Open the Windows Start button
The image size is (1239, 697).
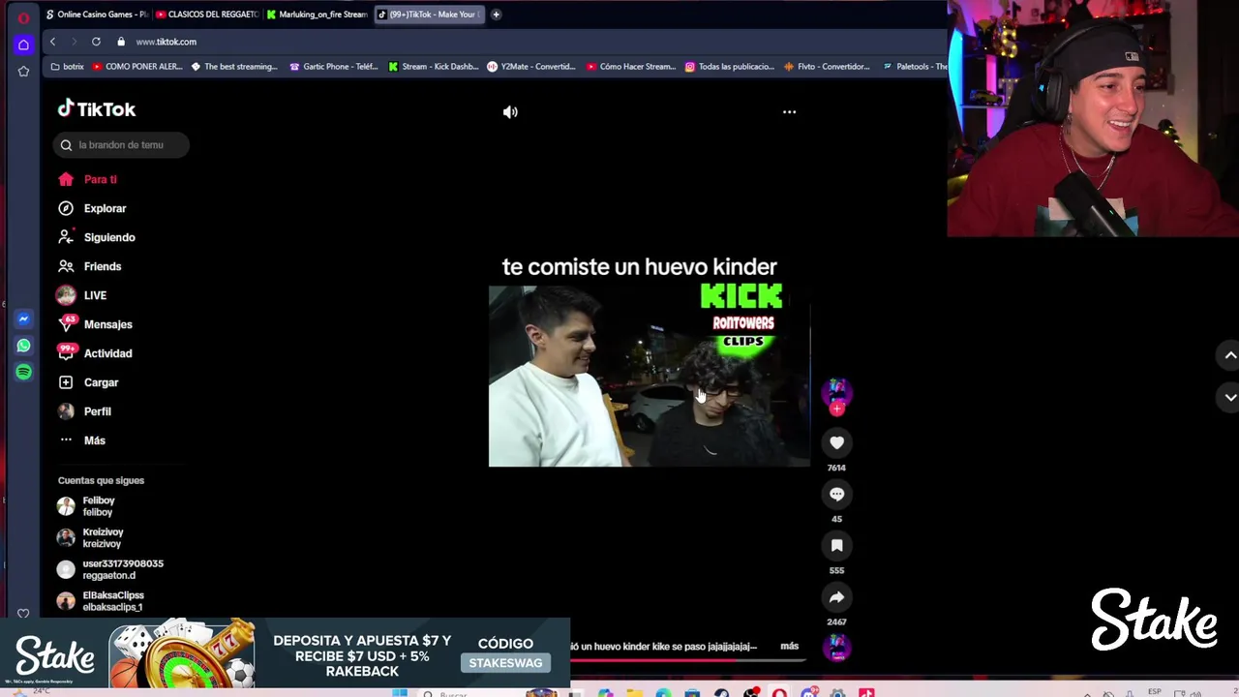pos(400,692)
